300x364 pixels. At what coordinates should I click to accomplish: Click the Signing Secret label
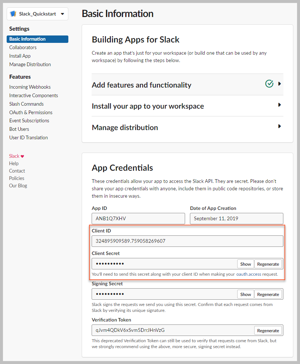pos(107,284)
